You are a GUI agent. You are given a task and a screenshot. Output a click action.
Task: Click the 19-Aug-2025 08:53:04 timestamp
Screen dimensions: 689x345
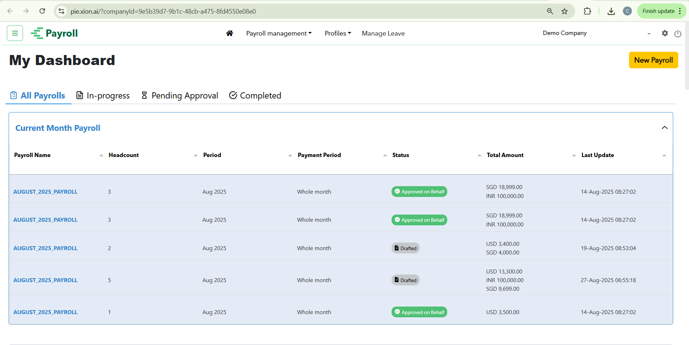pyautogui.click(x=608, y=248)
